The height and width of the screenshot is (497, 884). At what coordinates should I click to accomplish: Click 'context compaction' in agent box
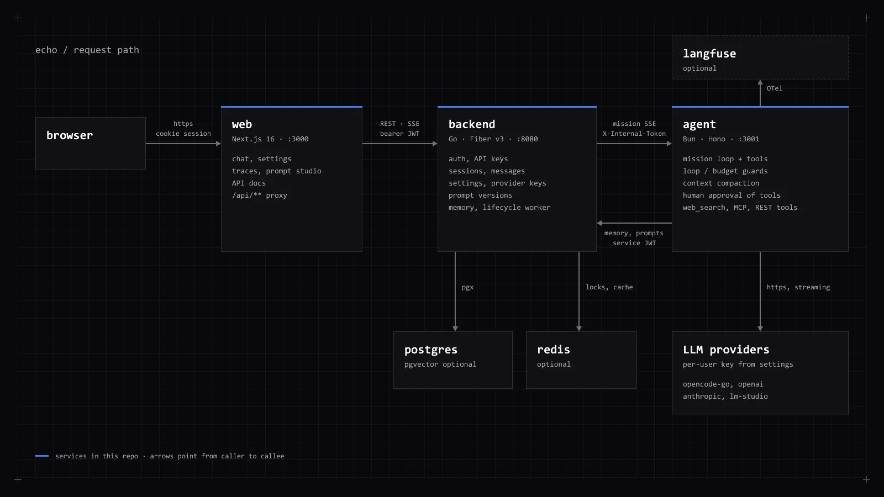coord(721,183)
